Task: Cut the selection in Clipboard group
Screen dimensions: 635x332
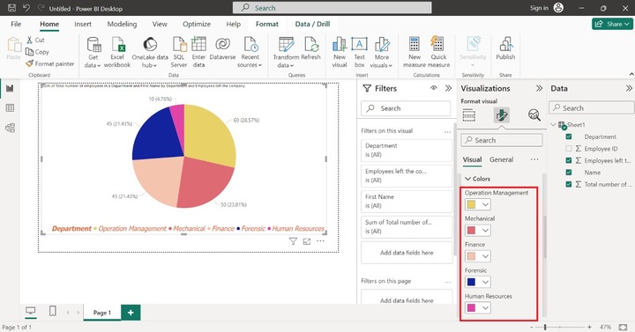Action: tap(35, 40)
